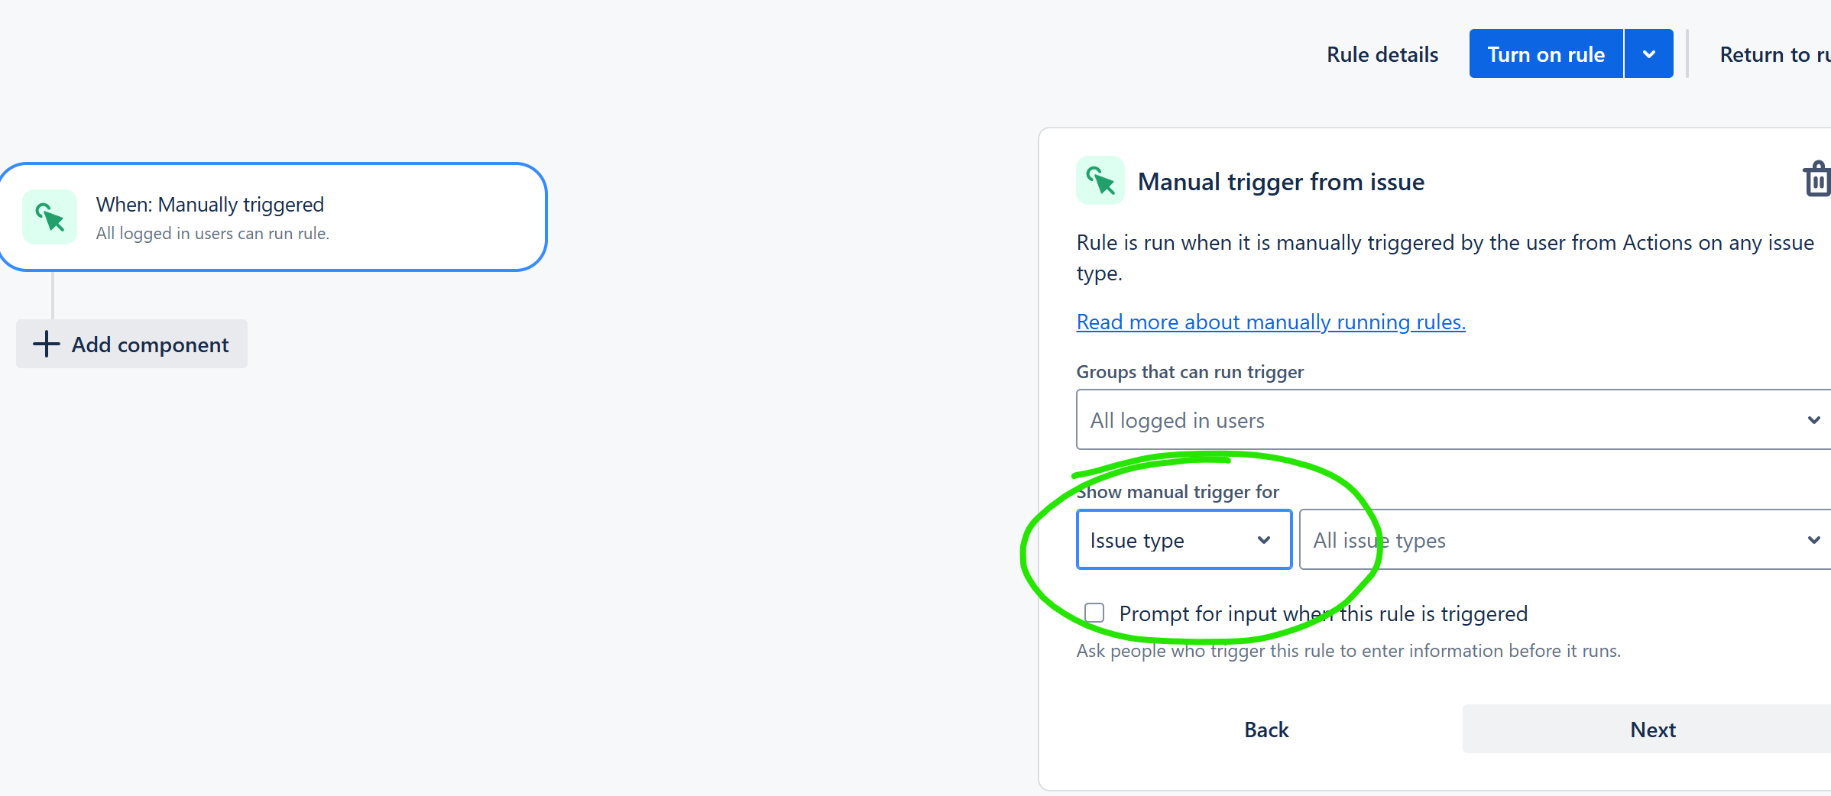This screenshot has height=796, width=1831.
Task: Enable Prompt for input checkbox
Action: (x=1094, y=613)
